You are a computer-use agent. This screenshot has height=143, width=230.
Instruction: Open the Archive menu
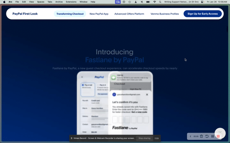[59, 2]
